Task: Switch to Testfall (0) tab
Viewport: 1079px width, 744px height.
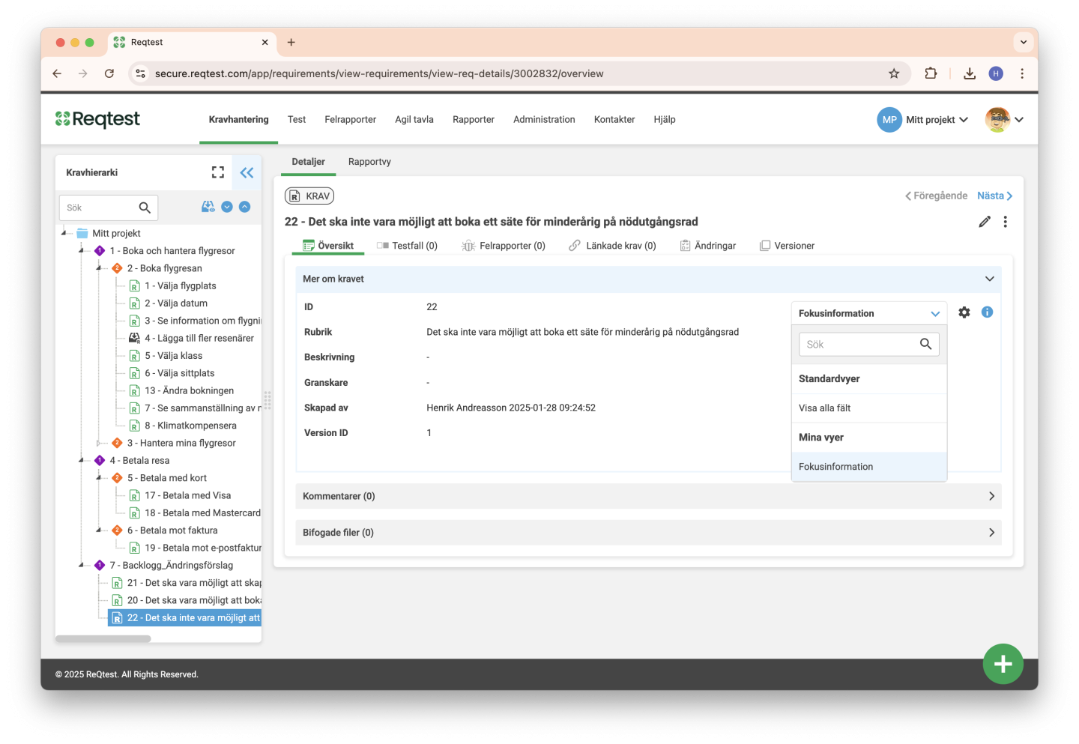Action: click(x=407, y=246)
